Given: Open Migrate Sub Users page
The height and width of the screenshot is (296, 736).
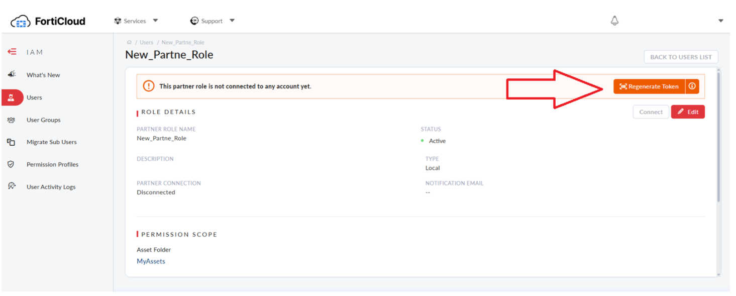Looking at the screenshot, I should pos(52,142).
